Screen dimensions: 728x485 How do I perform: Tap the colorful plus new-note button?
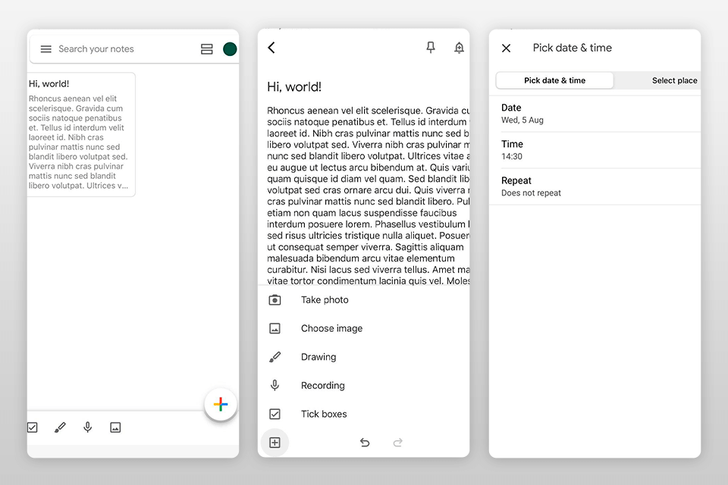tap(221, 404)
